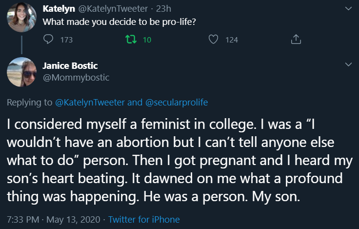Click the 'What made you decide' tweet text
This screenshot has width=359, height=229.
[120, 22]
